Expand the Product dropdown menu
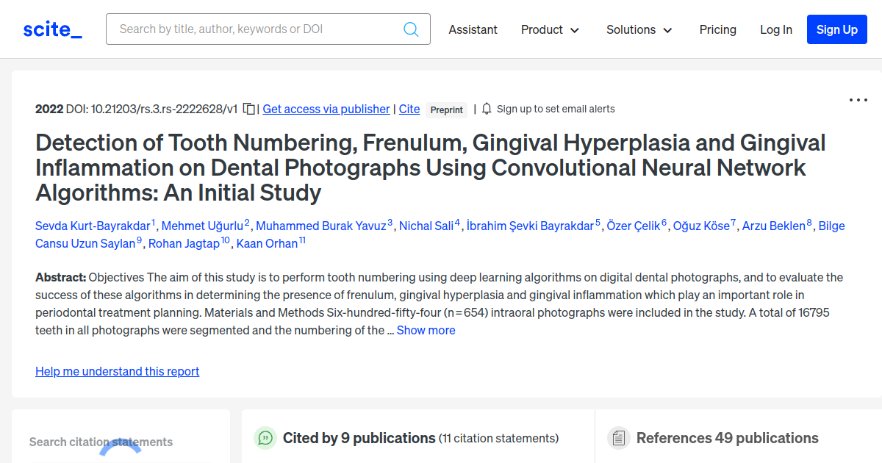Screen dimensions: 882x463 point(550,29)
